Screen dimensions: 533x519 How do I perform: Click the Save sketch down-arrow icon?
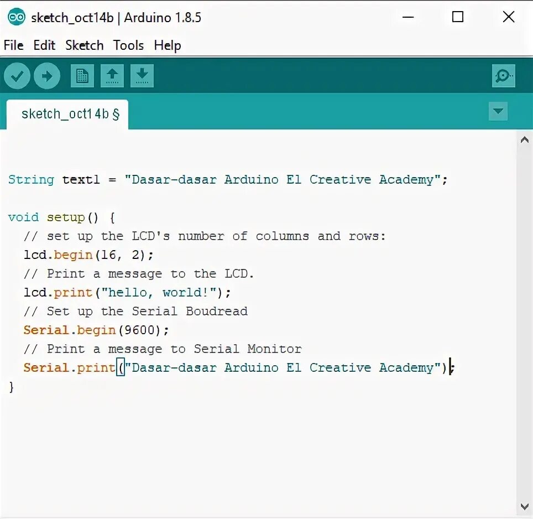[142, 76]
